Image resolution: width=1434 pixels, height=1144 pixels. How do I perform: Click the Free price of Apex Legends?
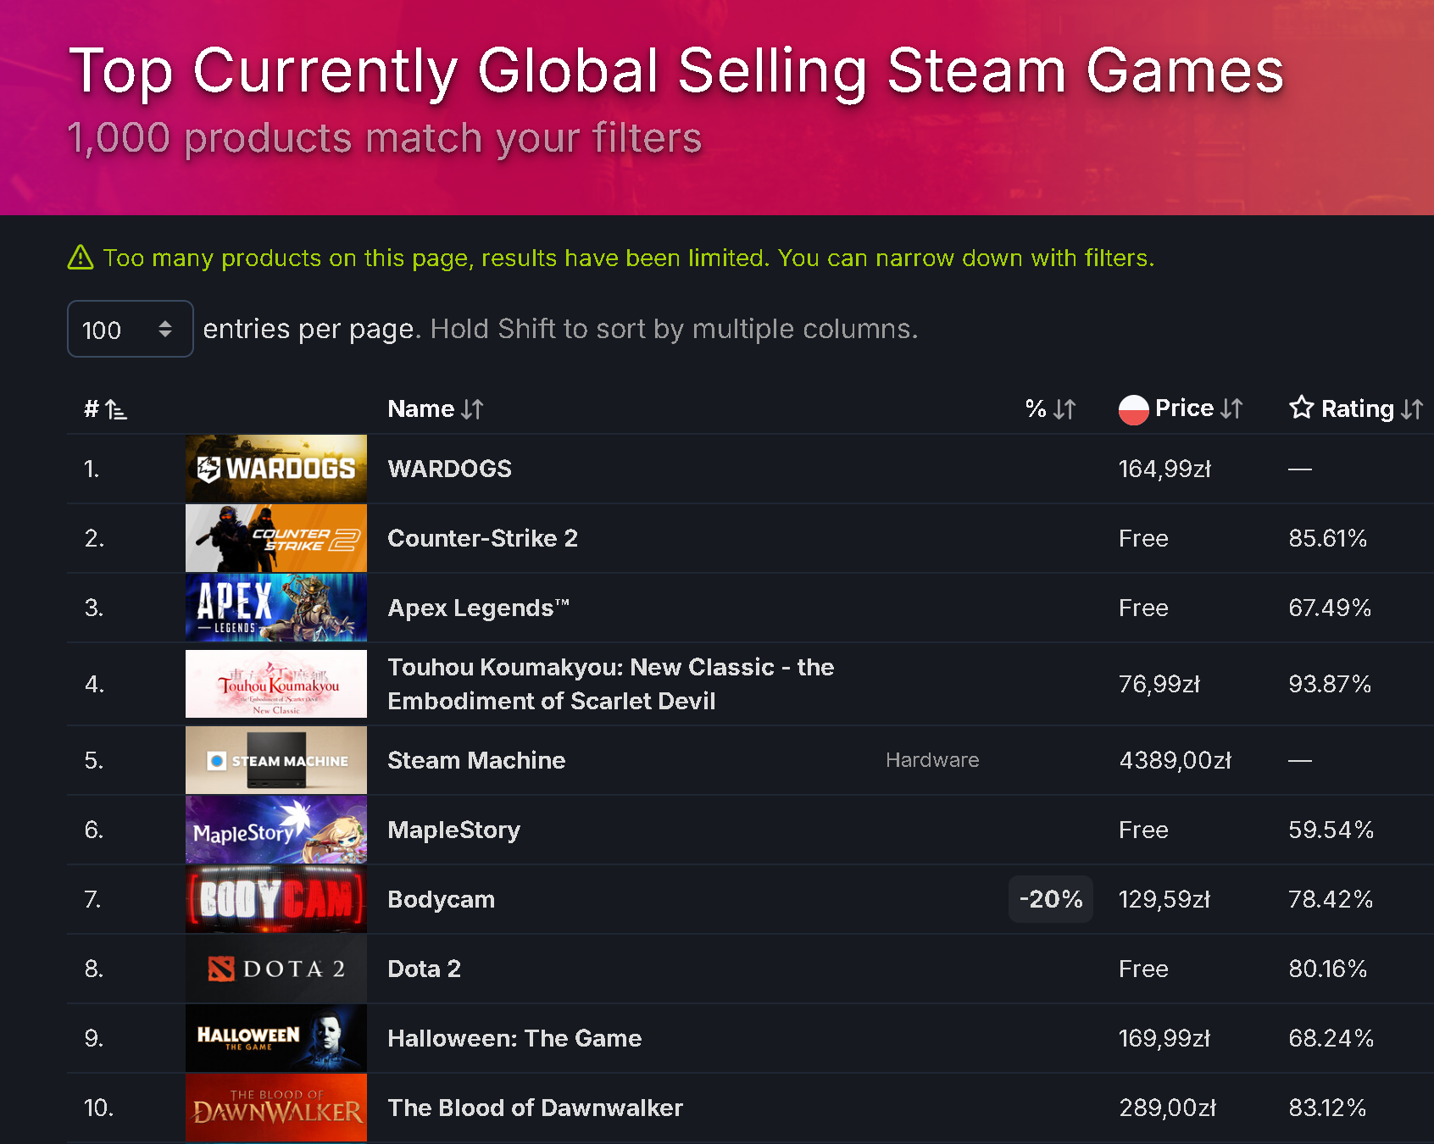1143,608
